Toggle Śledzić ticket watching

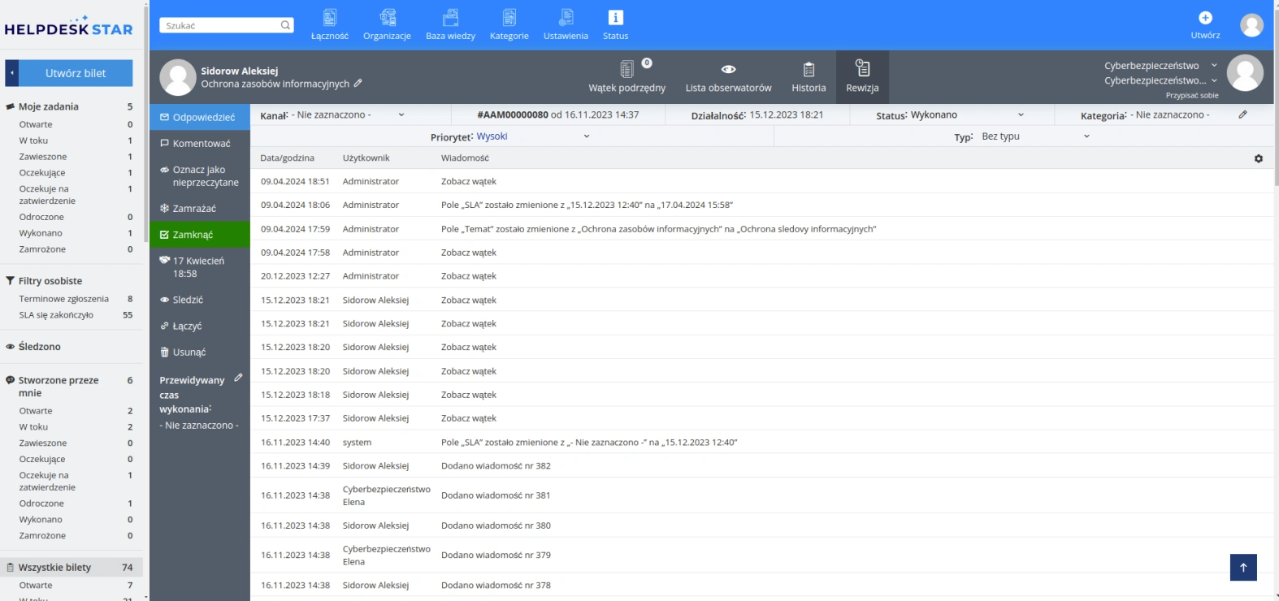click(x=200, y=300)
